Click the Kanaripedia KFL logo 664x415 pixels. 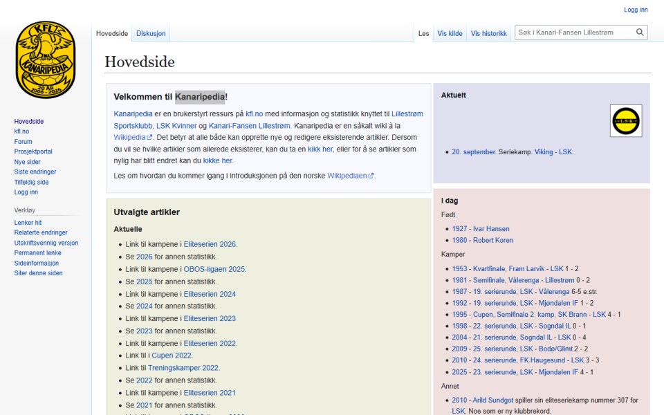(46, 59)
